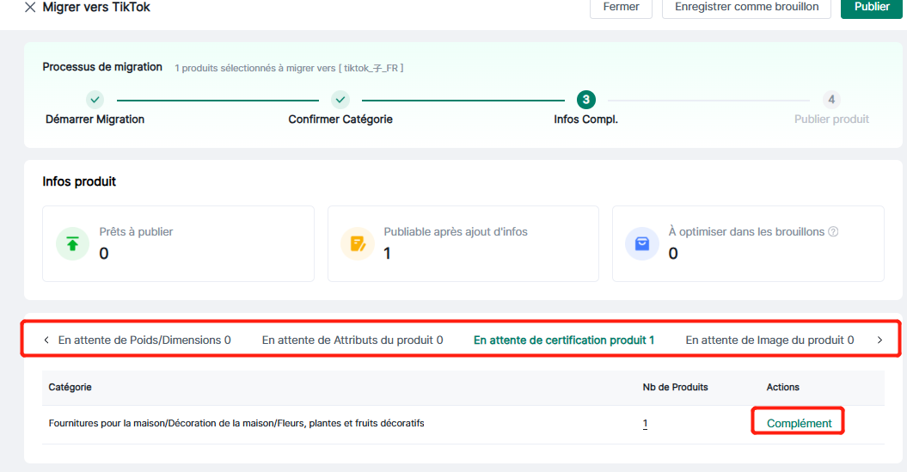907x472 pixels.
Task: Select step 4 Publier produit circle
Action: tap(831, 100)
